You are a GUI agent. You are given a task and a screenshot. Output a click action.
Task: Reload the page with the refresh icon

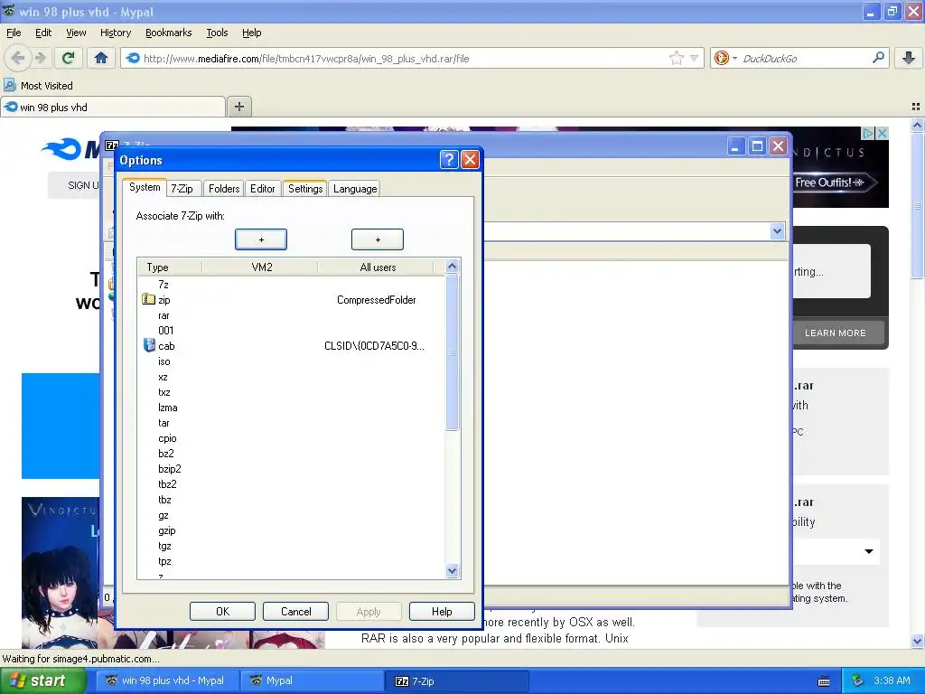[x=68, y=58]
